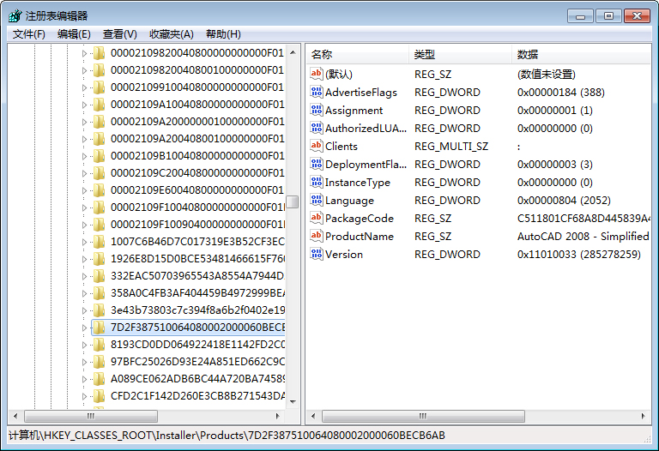
Task: Click the Registry Editor title bar icon
Action: click(15, 16)
